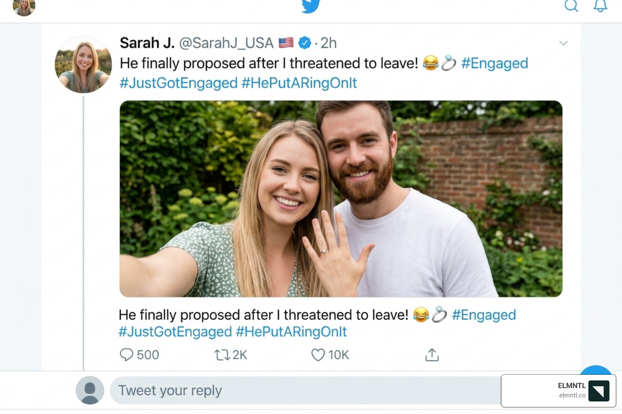Open the ELMNTL elmntl.co card
Image resolution: width=622 pixels, height=414 pixels.
558,391
